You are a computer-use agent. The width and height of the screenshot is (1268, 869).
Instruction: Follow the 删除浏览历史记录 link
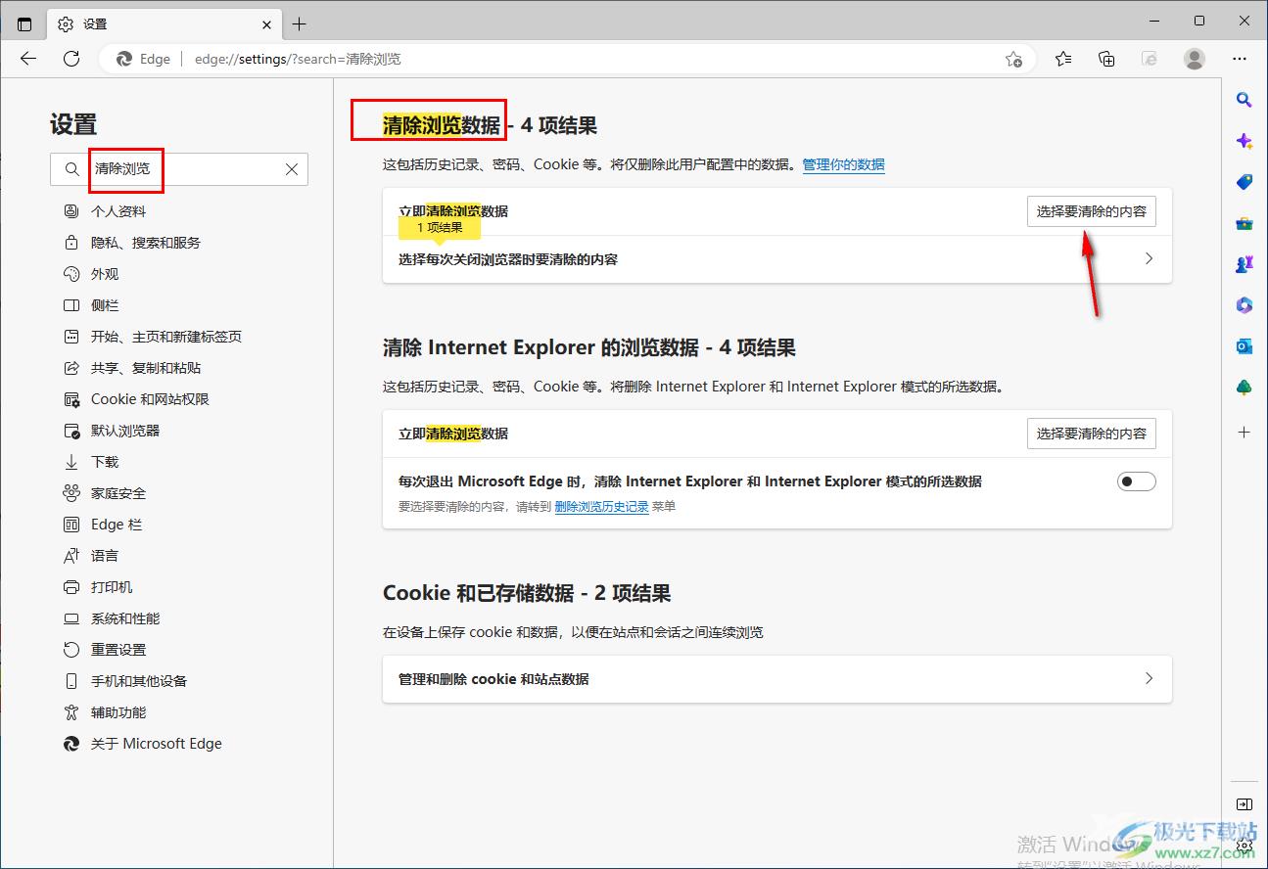pyautogui.click(x=601, y=507)
